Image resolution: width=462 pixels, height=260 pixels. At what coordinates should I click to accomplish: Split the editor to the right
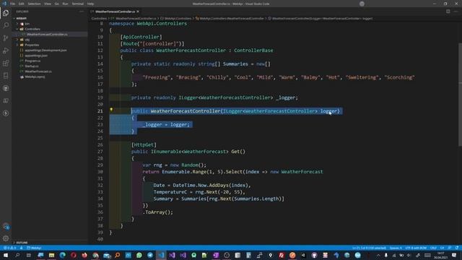tap(448, 12)
